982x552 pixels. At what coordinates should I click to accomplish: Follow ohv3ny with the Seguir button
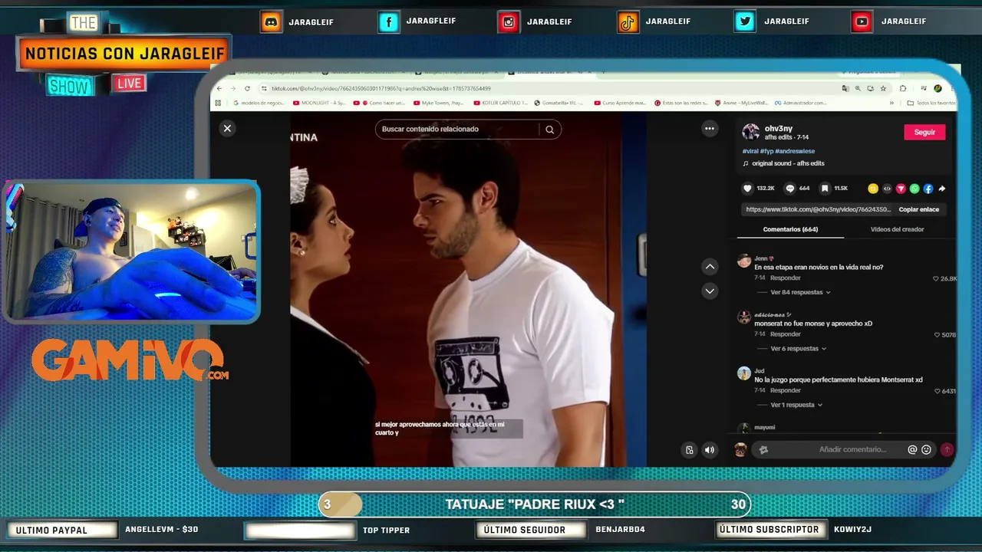tap(924, 132)
